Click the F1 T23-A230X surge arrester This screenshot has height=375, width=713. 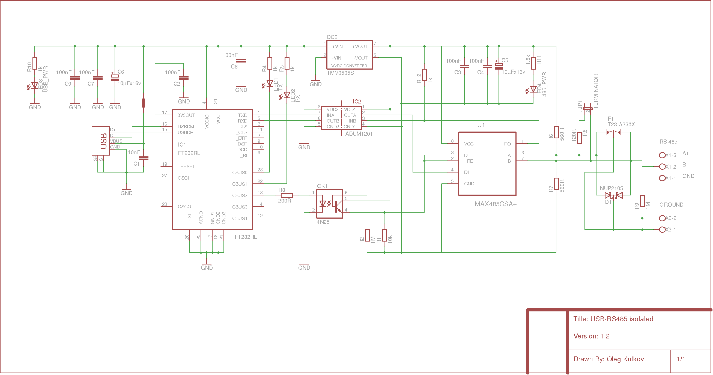(x=613, y=132)
